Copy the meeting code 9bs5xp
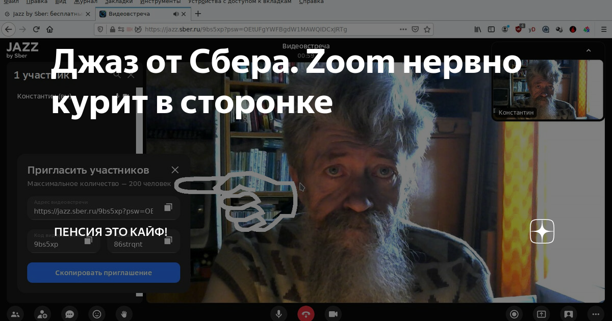The image size is (612, 321). point(88,240)
